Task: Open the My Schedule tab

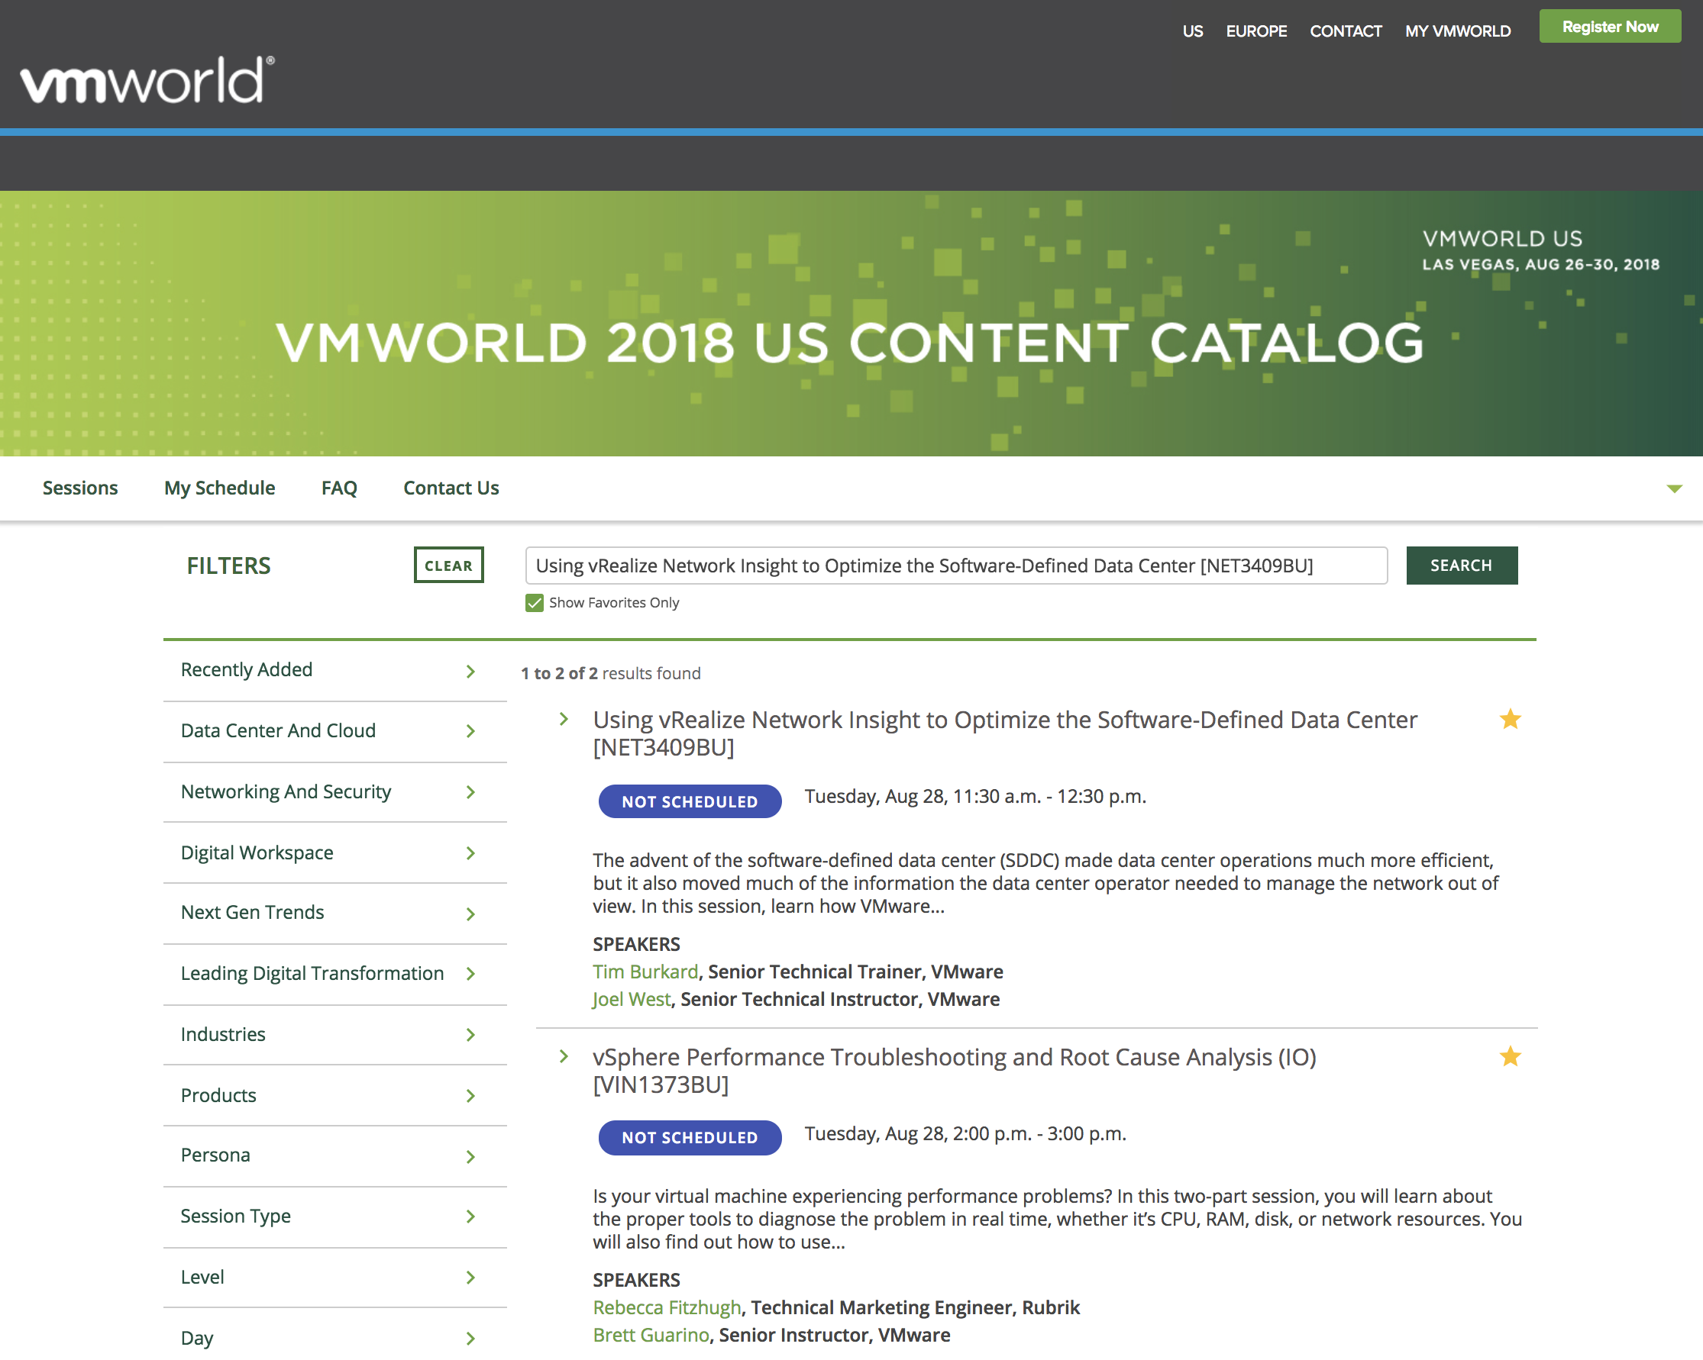Action: [220, 488]
